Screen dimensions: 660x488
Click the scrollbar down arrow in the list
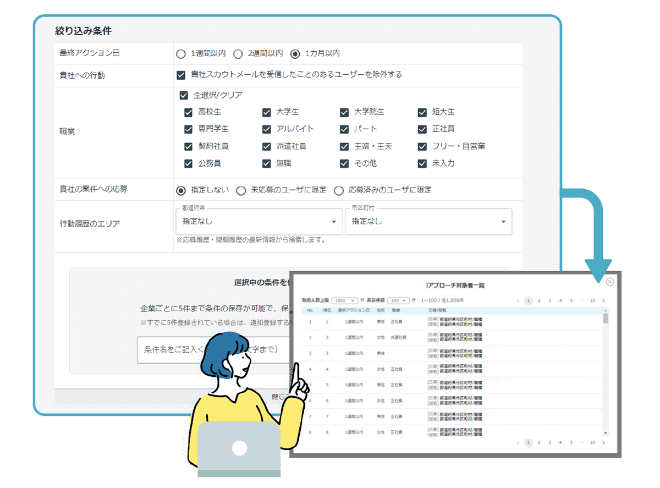point(606,432)
